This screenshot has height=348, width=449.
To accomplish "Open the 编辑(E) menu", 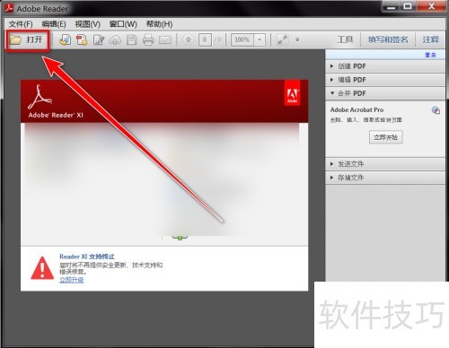I will click(x=54, y=24).
